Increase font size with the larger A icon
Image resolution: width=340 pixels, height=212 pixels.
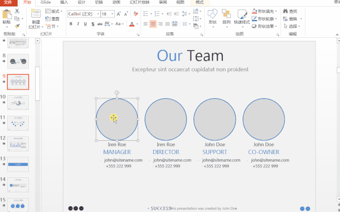click(119, 14)
